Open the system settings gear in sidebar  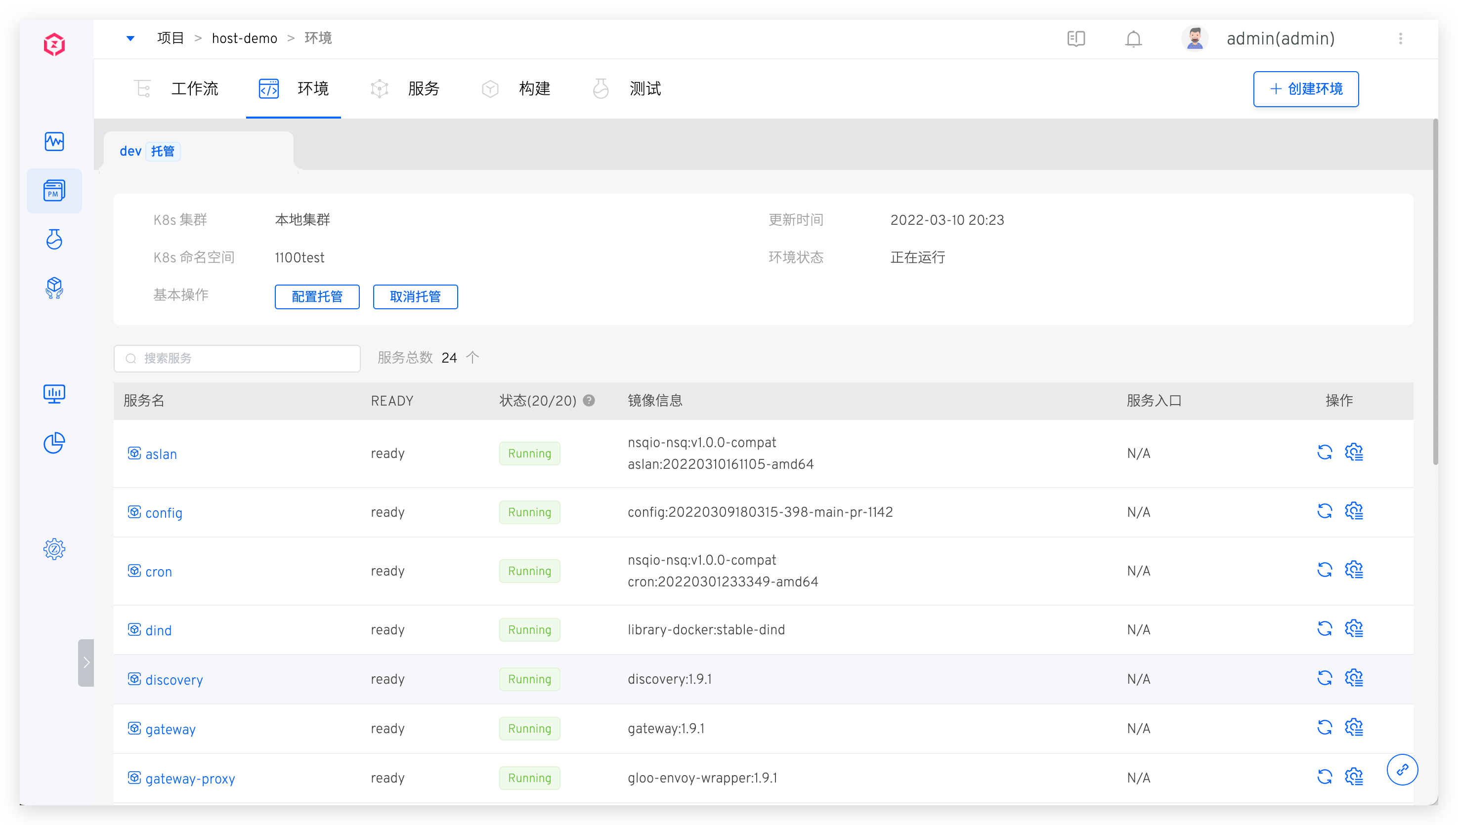click(54, 548)
